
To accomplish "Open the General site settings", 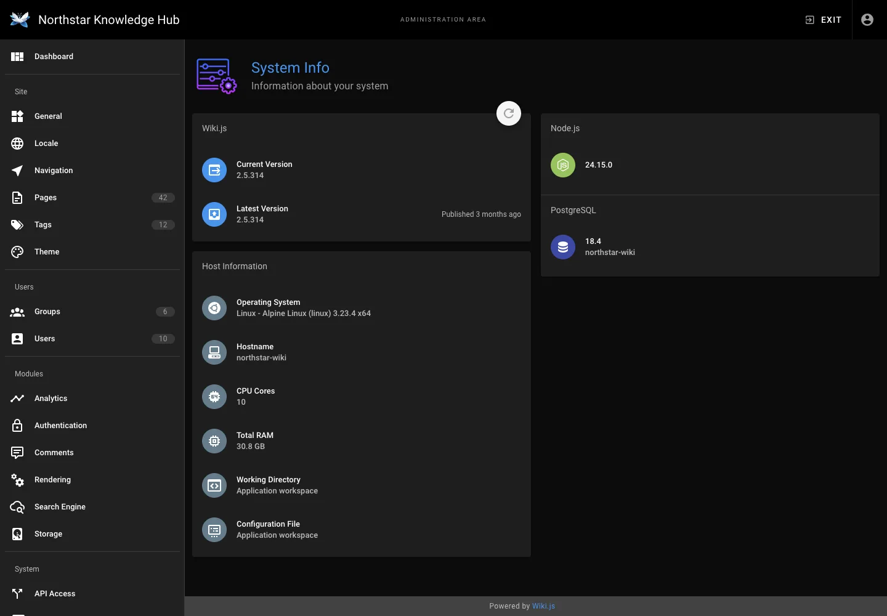I will (92, 116).
